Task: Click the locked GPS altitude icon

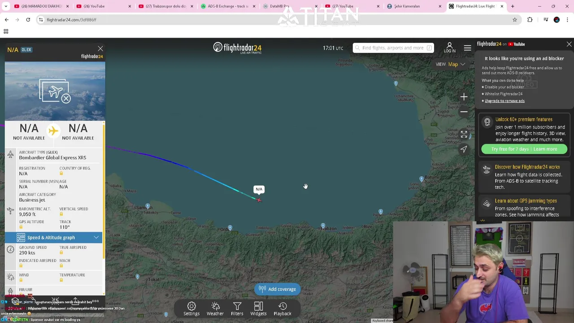Action: pyautogui.click(x=21, y=227)
